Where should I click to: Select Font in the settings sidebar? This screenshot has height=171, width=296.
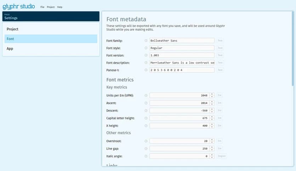[x=51, y=39]
